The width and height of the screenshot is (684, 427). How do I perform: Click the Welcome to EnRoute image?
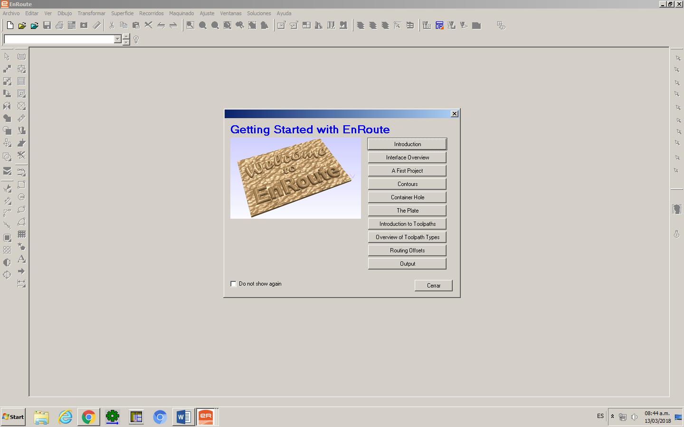(295, 178)
